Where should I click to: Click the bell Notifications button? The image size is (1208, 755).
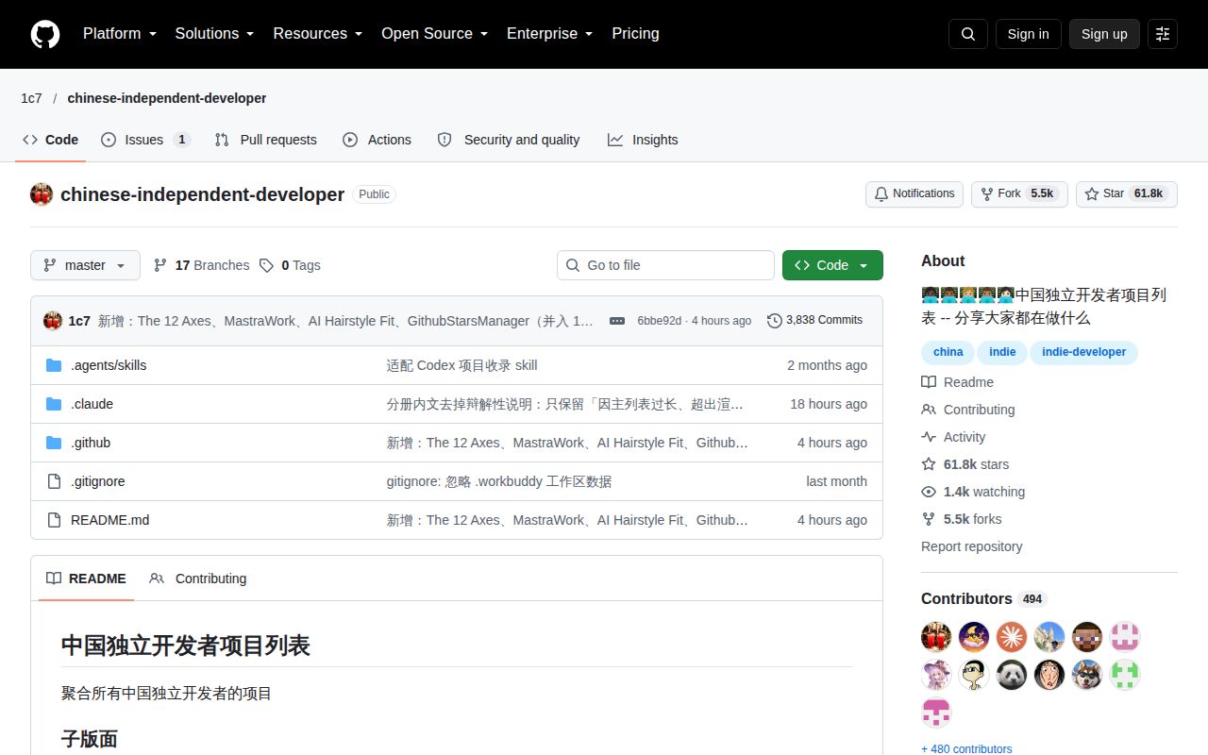tap(914, 193)
